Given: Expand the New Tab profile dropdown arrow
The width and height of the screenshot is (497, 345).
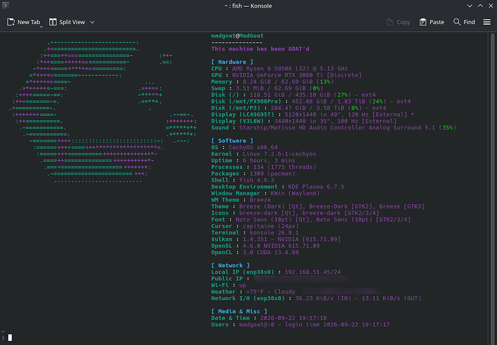Looking at the screenshot, I should 41,27.
